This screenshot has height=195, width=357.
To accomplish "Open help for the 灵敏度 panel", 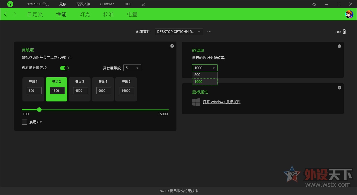I will (172, 46).
